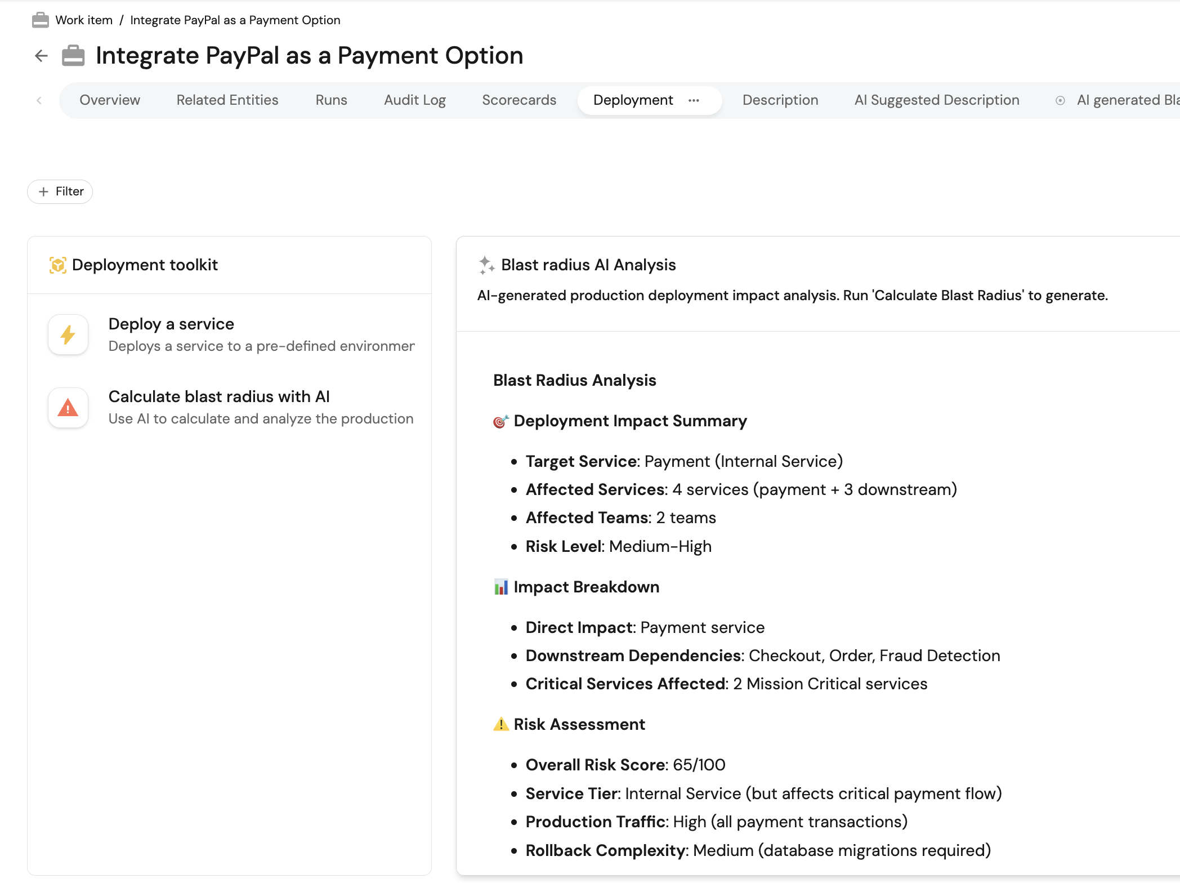Image resolution: width=1180 pixels, height=883 pixels.
Task: Click the Work item breadcrumb link
Action: pos(84,20)
